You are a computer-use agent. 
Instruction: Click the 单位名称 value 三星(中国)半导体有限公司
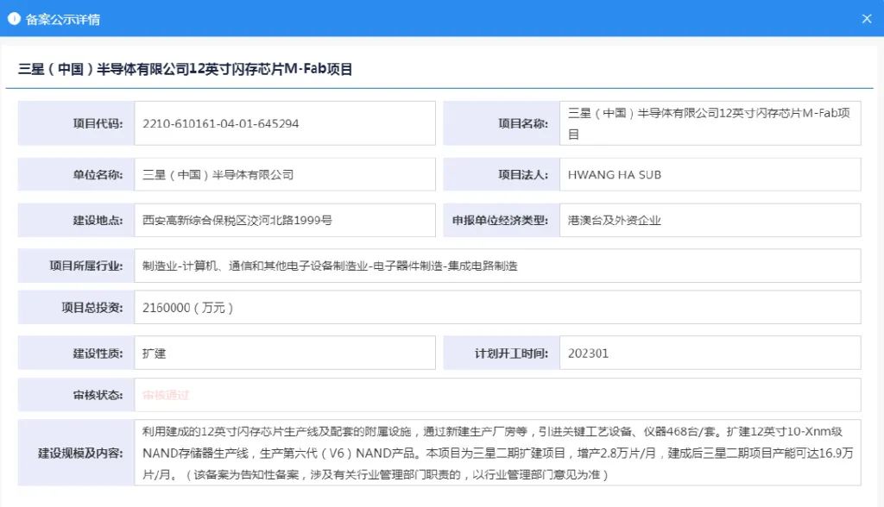pos(218,175)
